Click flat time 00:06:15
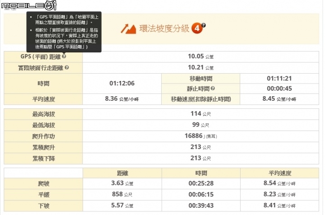325x215 pixels. coord(201,195)
